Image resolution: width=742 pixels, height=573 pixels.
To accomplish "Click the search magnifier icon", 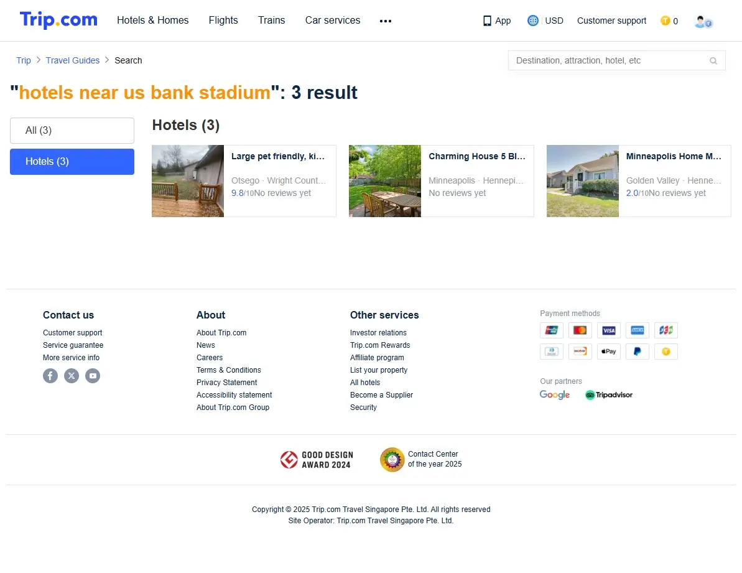I will point(713,60).
